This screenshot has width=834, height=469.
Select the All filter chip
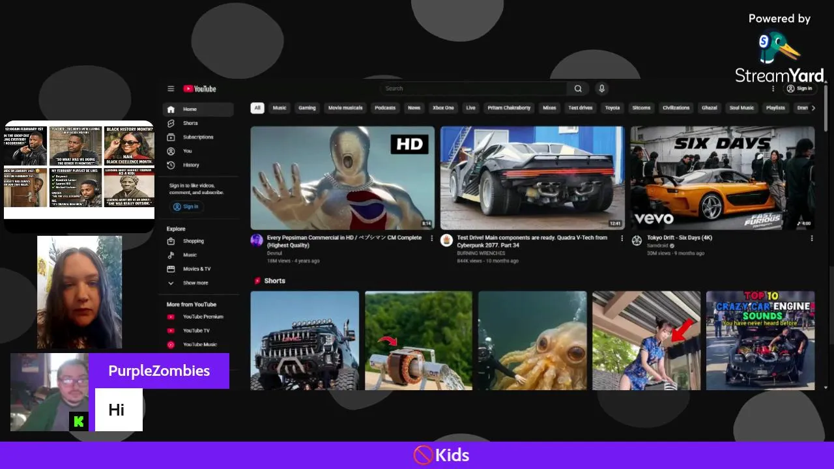[257, 108]
